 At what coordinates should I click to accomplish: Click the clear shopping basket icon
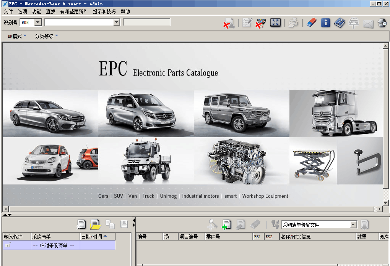click(261, 23)
